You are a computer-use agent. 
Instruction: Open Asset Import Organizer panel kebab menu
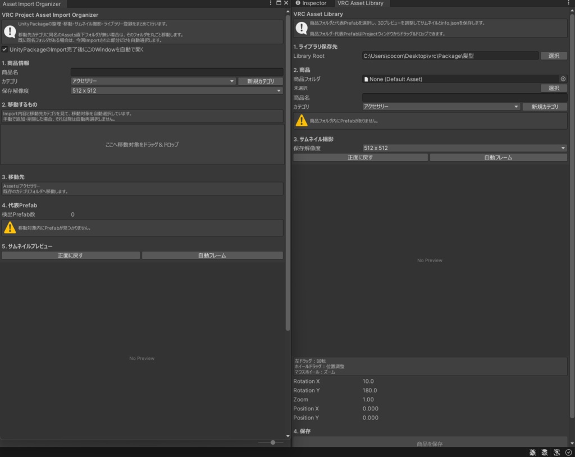pos(271,3)
